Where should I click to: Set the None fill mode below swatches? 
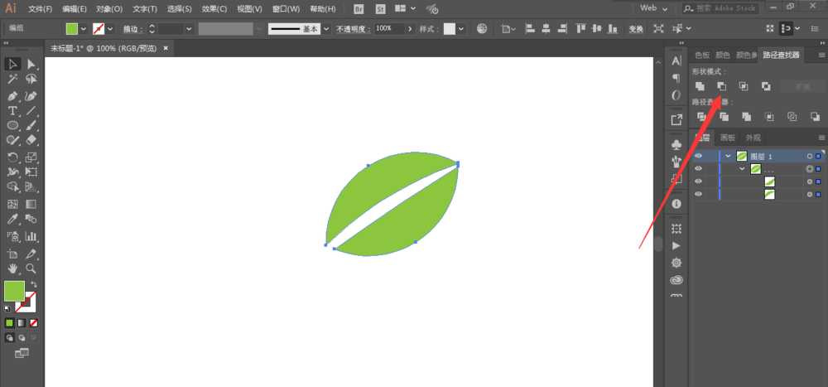(33, 322)
